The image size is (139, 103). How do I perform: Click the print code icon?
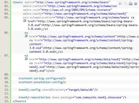130,4
